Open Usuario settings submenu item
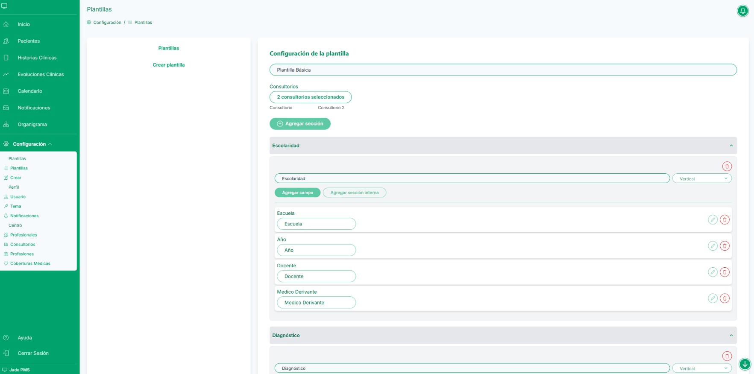The height and width of the screenshot is (374, 754). tap(18, 197)
